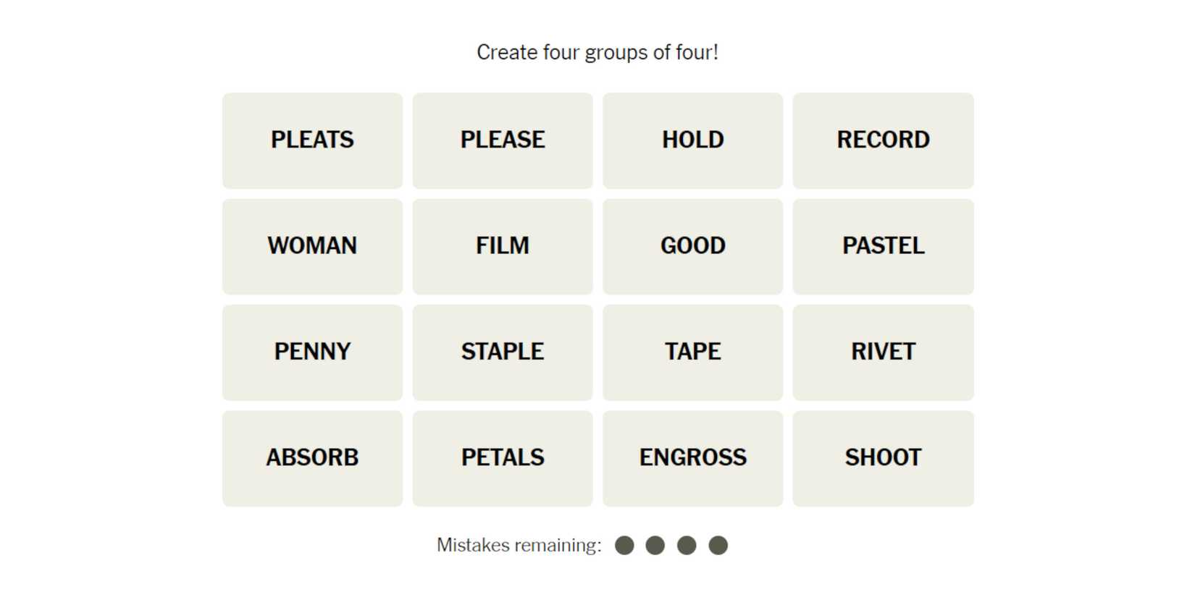Click the leftmost mistakes-remaining dot
Image resolution: width=1195 pixels, height=597 pixels.
[624, 546]
